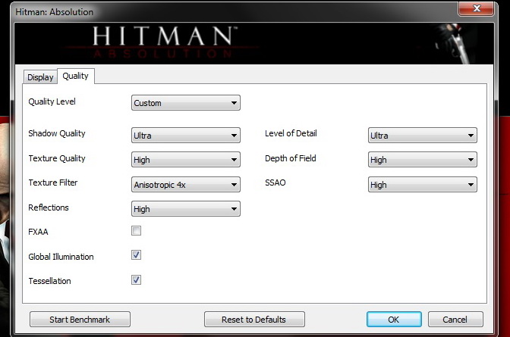Screen dimensions: 510x337
Task: Click the Start Benchmark button
Action: (x=80, y=320)
